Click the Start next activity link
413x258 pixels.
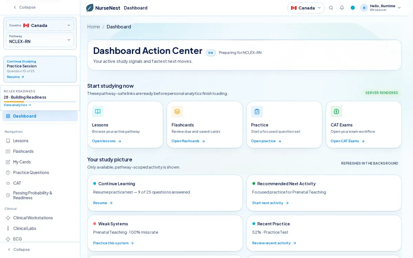(271, 203)
